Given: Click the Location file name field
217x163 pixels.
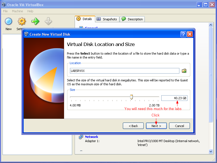Looking at the screenshot, I should click(x=125, y=71).
